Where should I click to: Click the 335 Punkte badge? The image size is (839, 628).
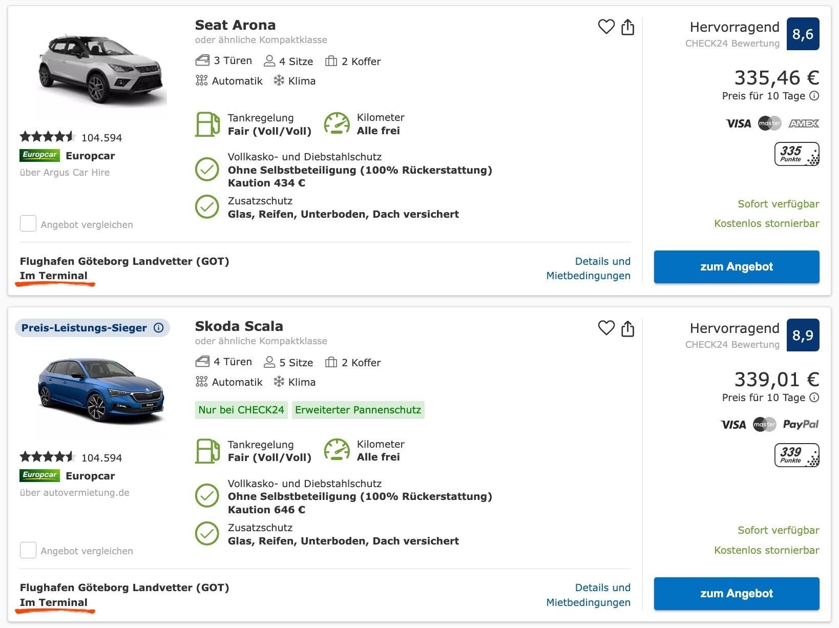coord(796,154)
